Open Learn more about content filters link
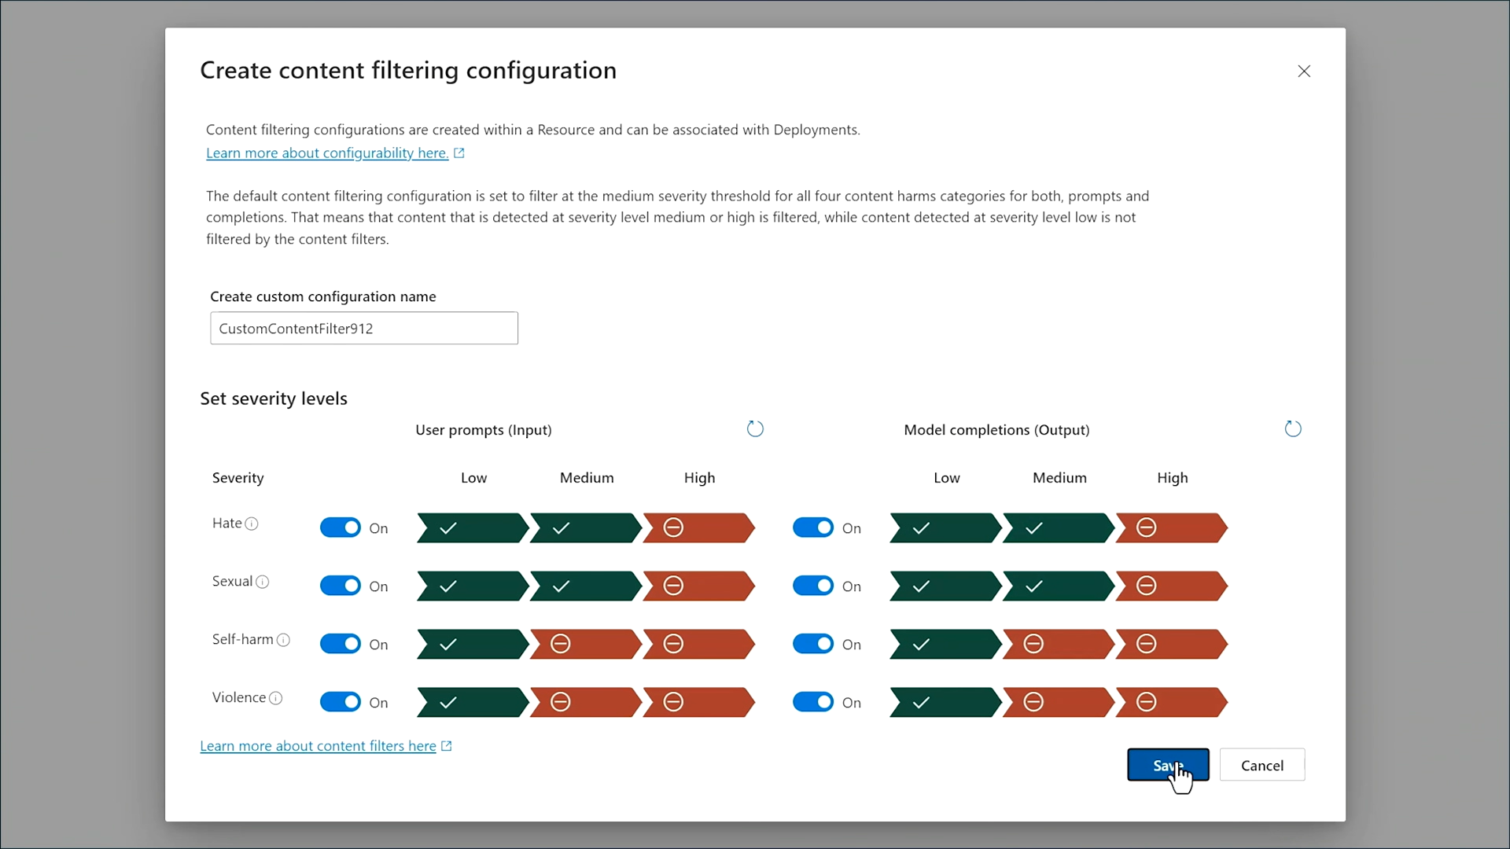The image size is (1510, 849). pyautogui.click(x=318, y=746)
